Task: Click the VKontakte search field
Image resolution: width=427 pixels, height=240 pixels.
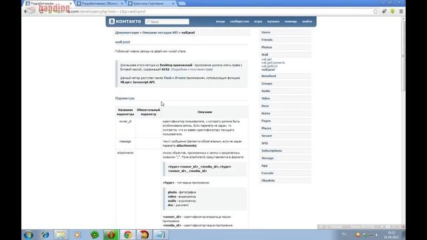Action: (167, 21)
